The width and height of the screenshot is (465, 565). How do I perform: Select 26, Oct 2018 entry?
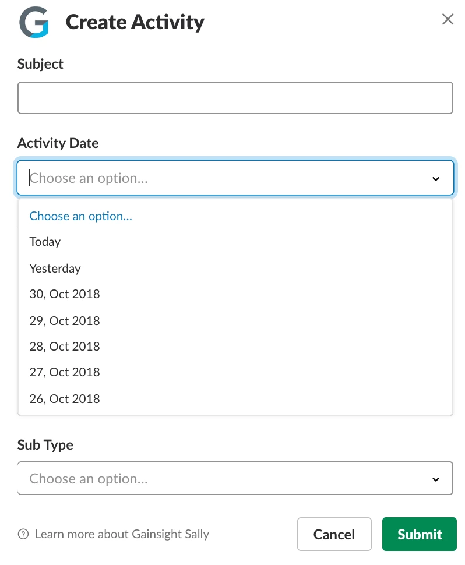coord(235,398)
